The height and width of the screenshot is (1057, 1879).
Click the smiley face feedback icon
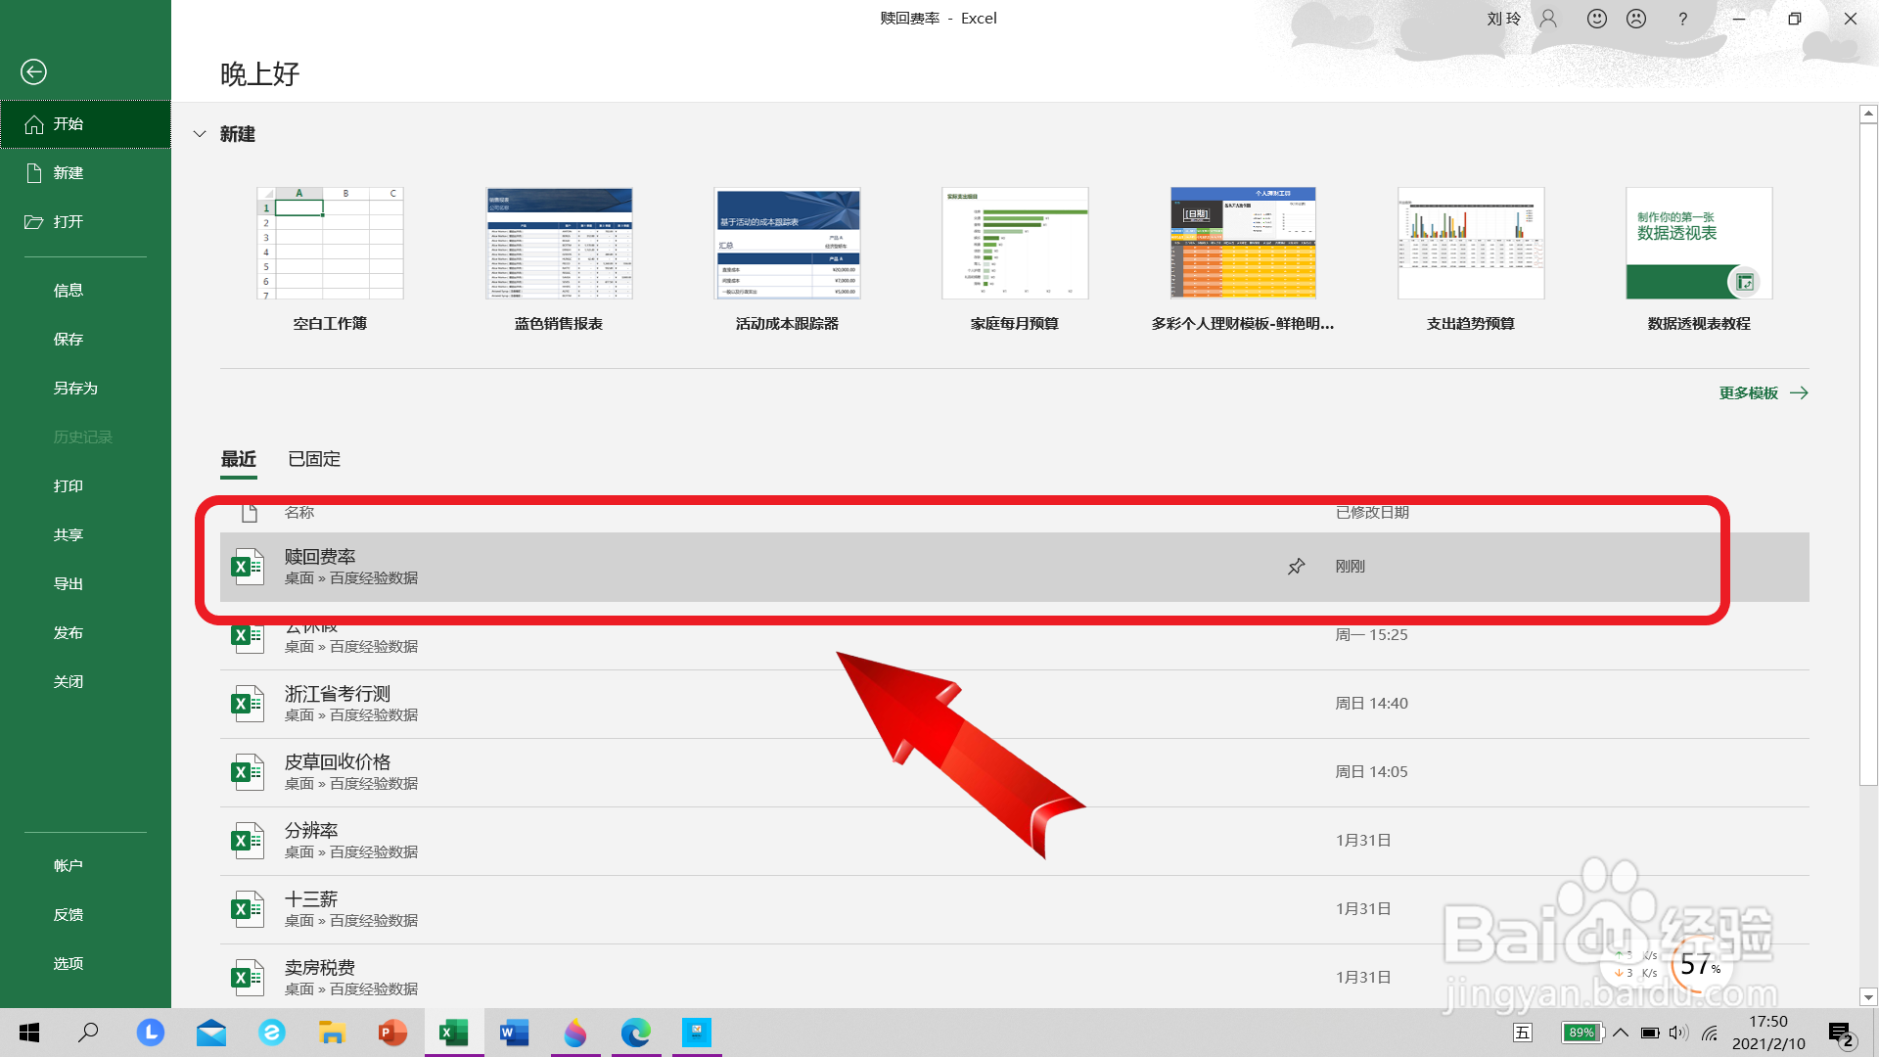[x=1597, y=19]
